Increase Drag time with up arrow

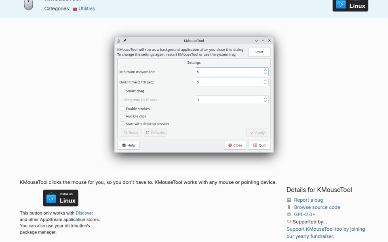tap(265, 98)
